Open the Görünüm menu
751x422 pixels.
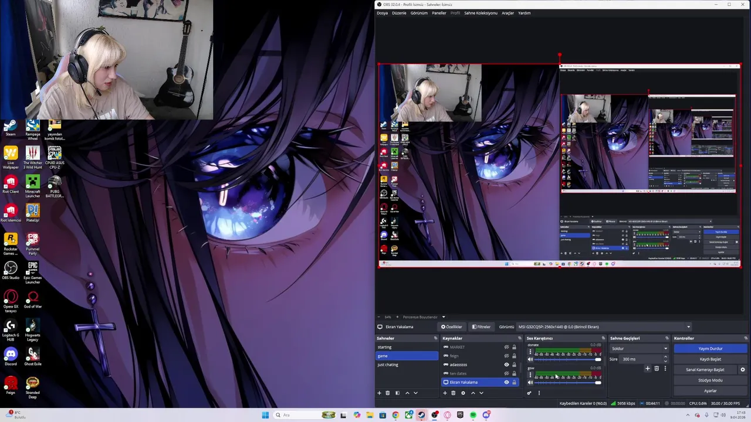click(419, 13)
